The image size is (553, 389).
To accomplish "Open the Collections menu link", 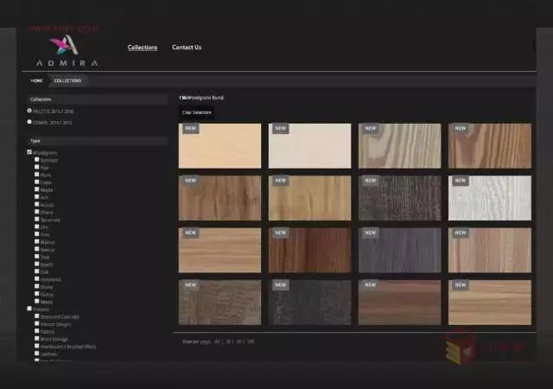I will tap(143, 48).
